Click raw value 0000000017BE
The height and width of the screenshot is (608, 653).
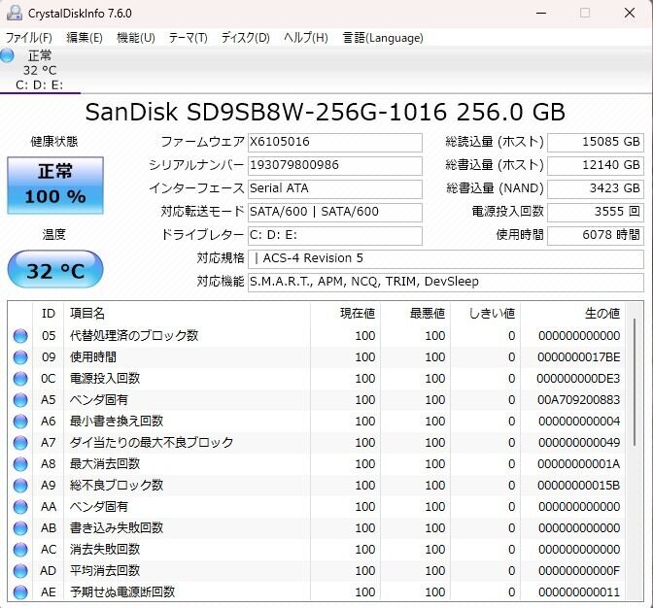578,357
